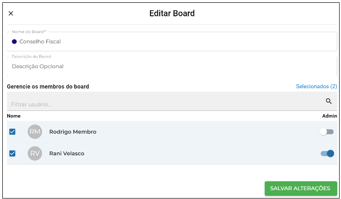Click the RM avatar icon
341x199 pixels.
[35, 132]
